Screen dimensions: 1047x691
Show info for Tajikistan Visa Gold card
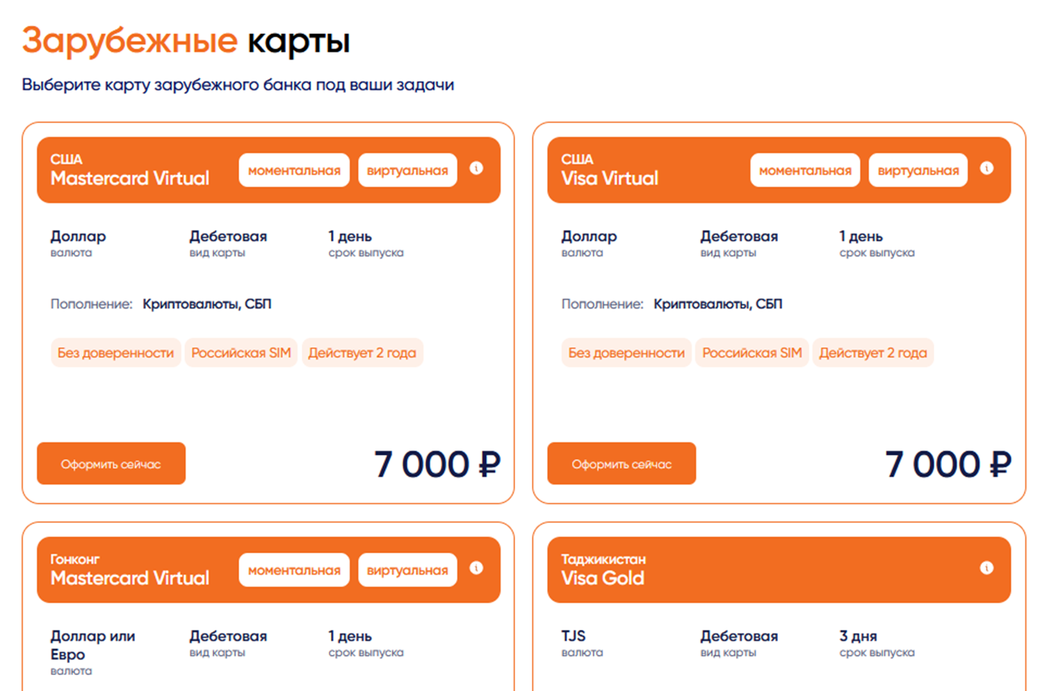987,568
